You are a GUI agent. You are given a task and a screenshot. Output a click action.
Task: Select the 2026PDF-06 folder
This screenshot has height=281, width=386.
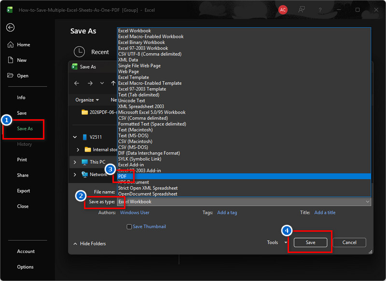(98, 112)
